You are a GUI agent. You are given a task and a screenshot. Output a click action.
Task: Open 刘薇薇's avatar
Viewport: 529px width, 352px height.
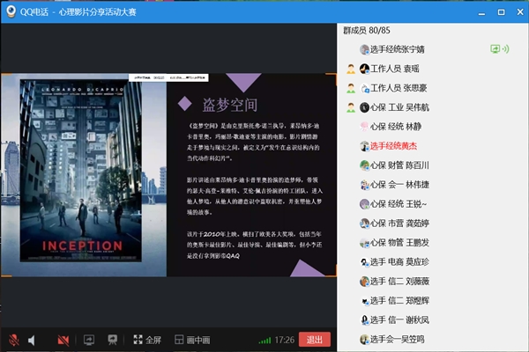tap(364, 282)
